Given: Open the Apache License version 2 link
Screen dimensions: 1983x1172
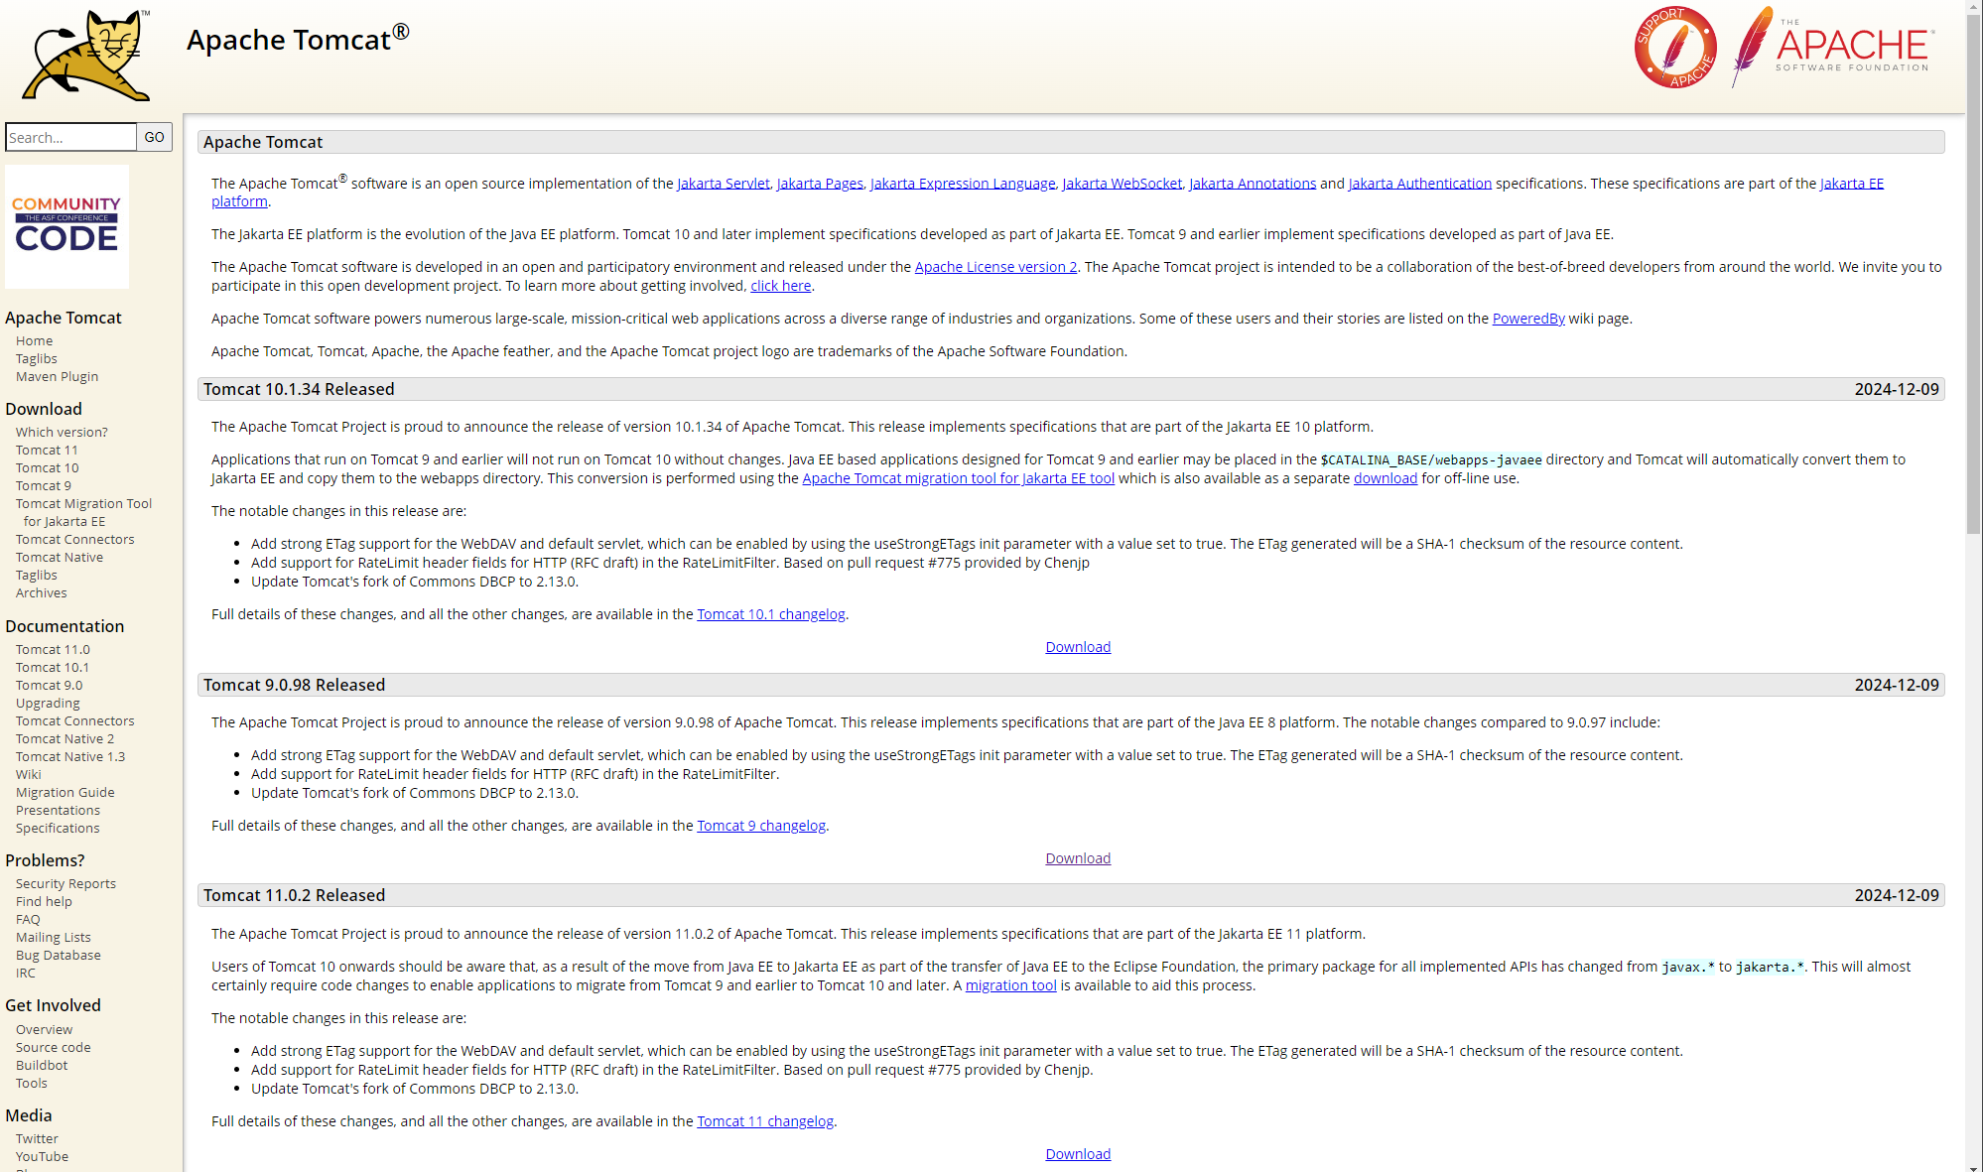Looking at the screenshot, I should coord(995,266).
